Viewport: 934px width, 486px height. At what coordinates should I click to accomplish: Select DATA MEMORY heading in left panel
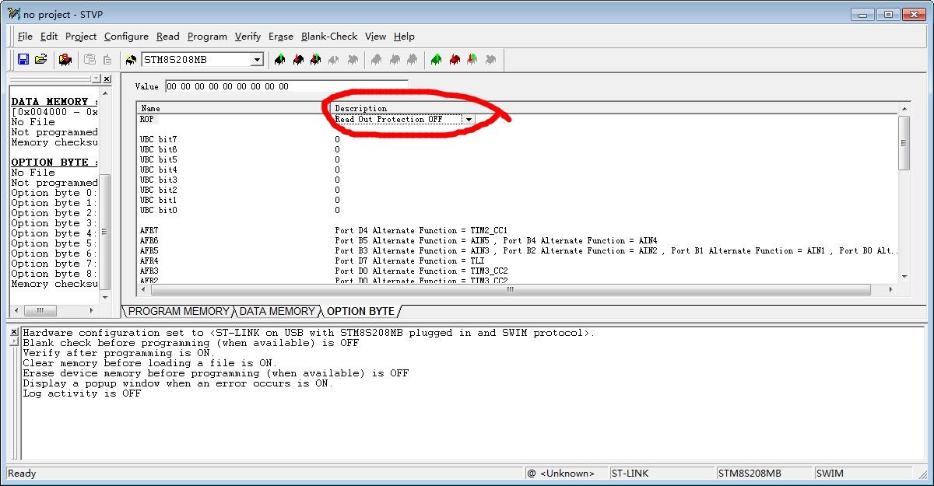click(x=54, y=102)
